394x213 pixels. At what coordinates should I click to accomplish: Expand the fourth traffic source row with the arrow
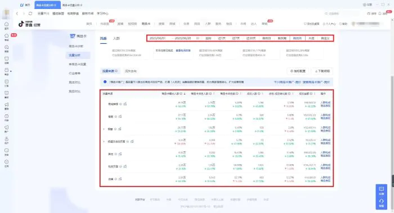click(104, 142)
